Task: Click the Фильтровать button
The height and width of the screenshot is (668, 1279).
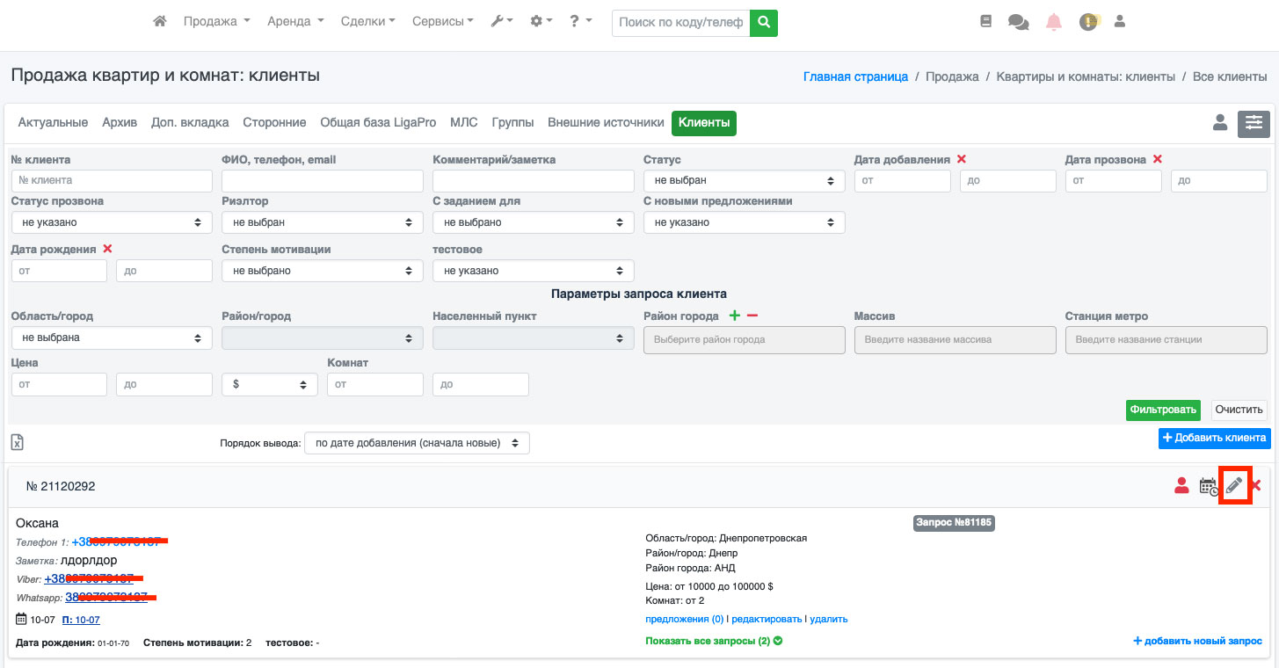Action: [x=1163, y=410]
